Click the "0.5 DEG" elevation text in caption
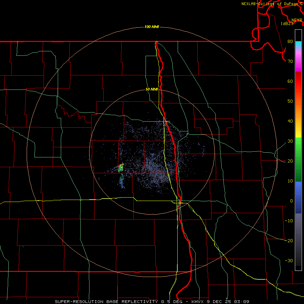This screenshot has width=304, height=304. click(x=172, y=302)
